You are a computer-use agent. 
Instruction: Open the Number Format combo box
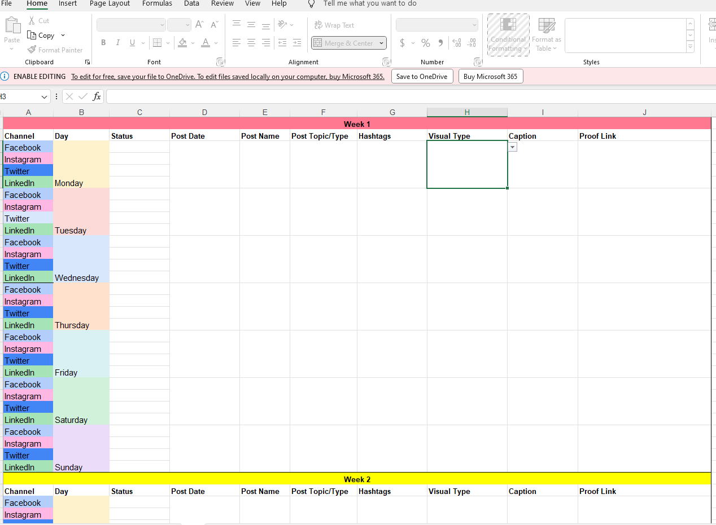click(437, 25)
